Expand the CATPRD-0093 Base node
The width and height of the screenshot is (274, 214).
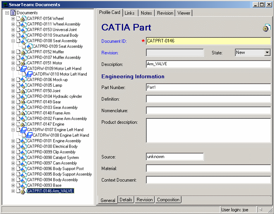(x=13, y=185)
